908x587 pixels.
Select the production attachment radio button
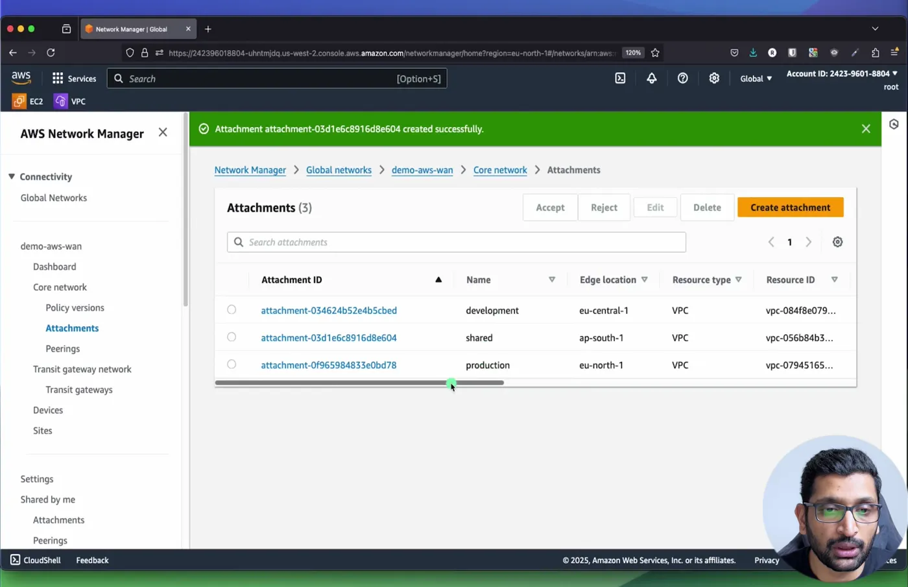coord(232,365)
